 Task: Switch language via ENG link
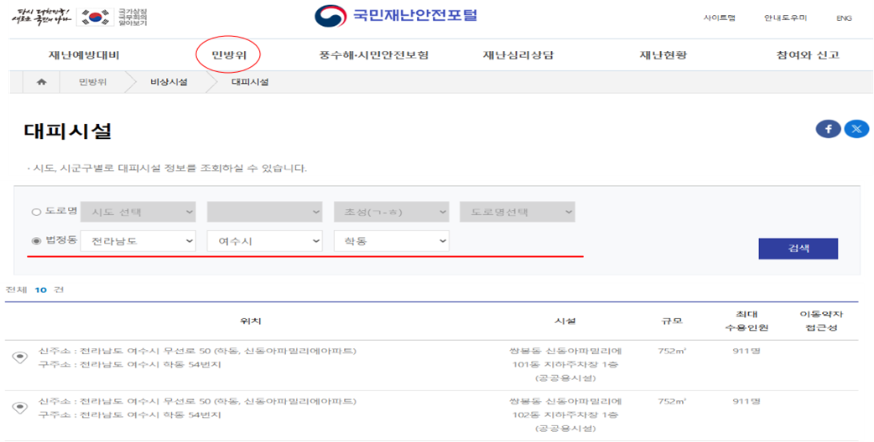pyautogui.click(x=844, y=18)
